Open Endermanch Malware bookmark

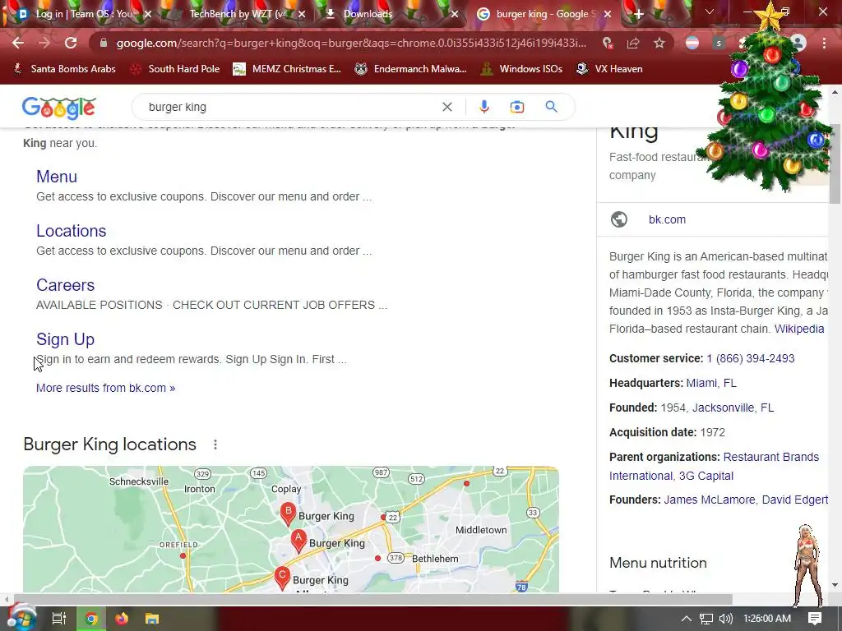click(411, 69)
